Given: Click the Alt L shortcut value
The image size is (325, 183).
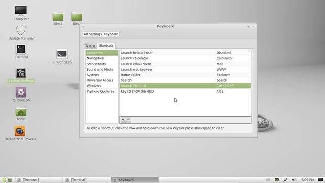Looking at the screenshot, I should coord(220,91).
